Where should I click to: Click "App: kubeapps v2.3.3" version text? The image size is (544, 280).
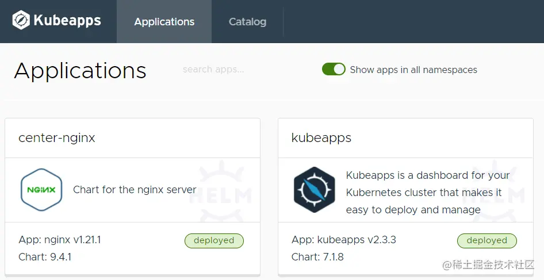click(x=344, y=240)
